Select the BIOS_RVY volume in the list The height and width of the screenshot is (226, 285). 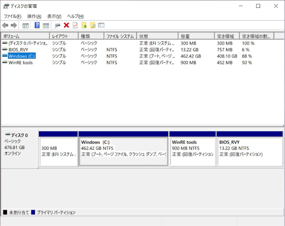tap(19, 50)
